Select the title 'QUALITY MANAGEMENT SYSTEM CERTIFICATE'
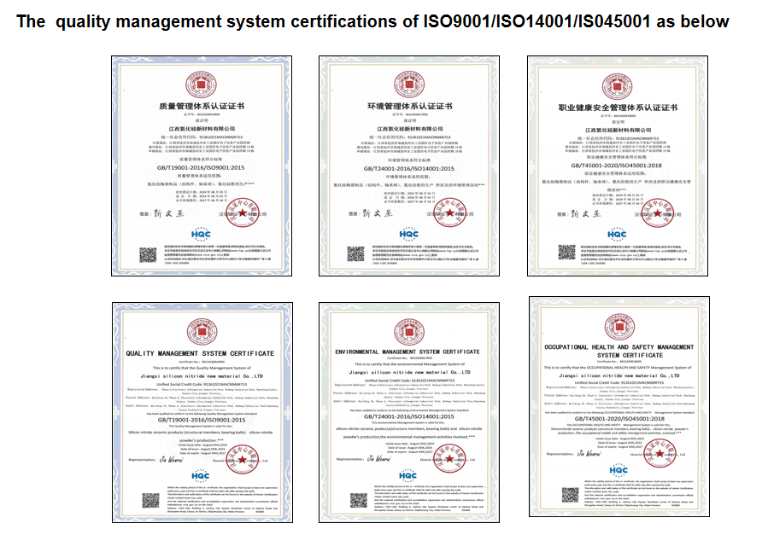This screenshot has height=535, width=768. click(200, 353)
